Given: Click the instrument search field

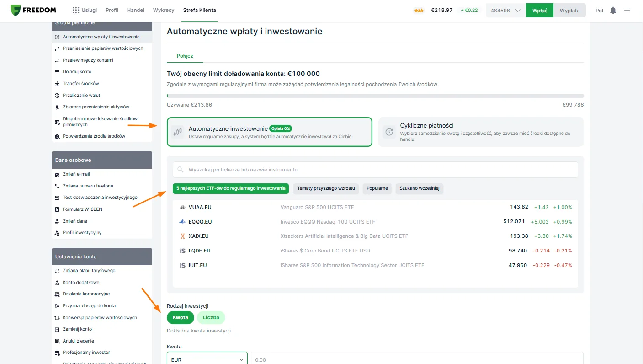Looking at the screenshot, I should (375, 170).
